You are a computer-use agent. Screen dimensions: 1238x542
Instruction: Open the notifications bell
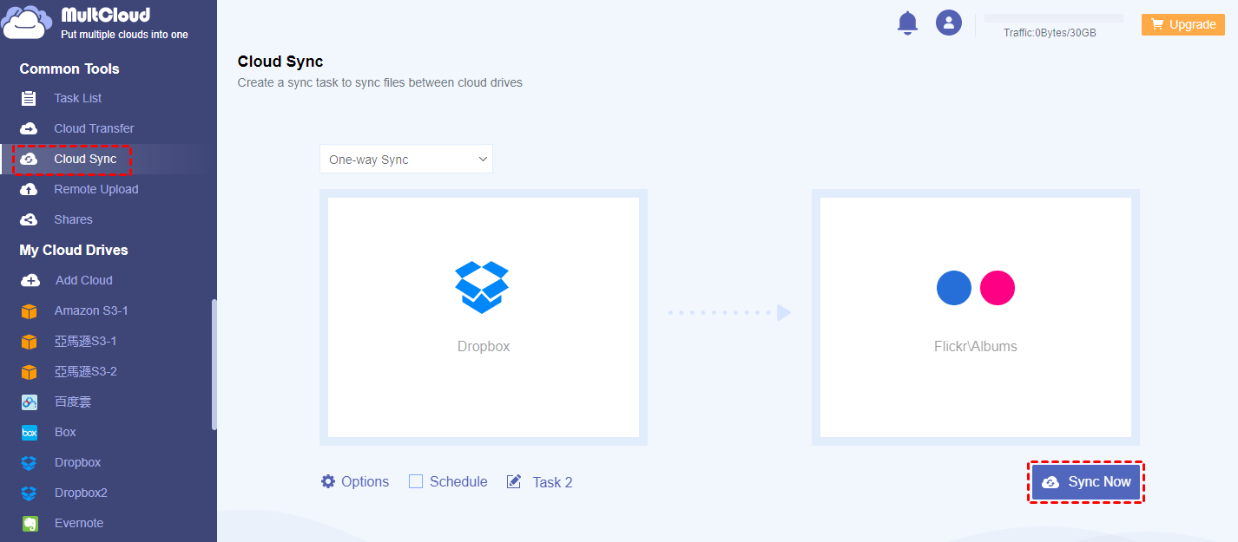907,23
